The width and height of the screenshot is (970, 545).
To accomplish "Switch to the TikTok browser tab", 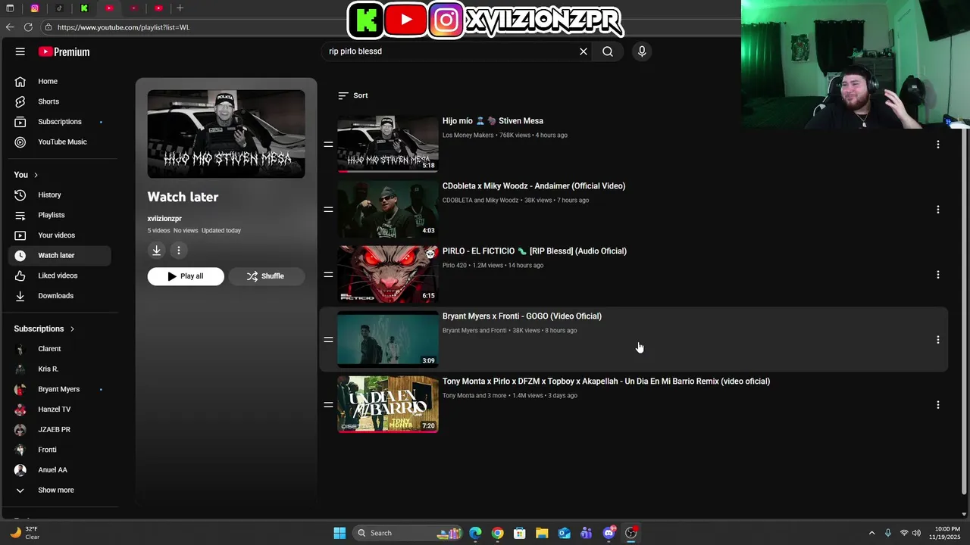I will (59, 8).
